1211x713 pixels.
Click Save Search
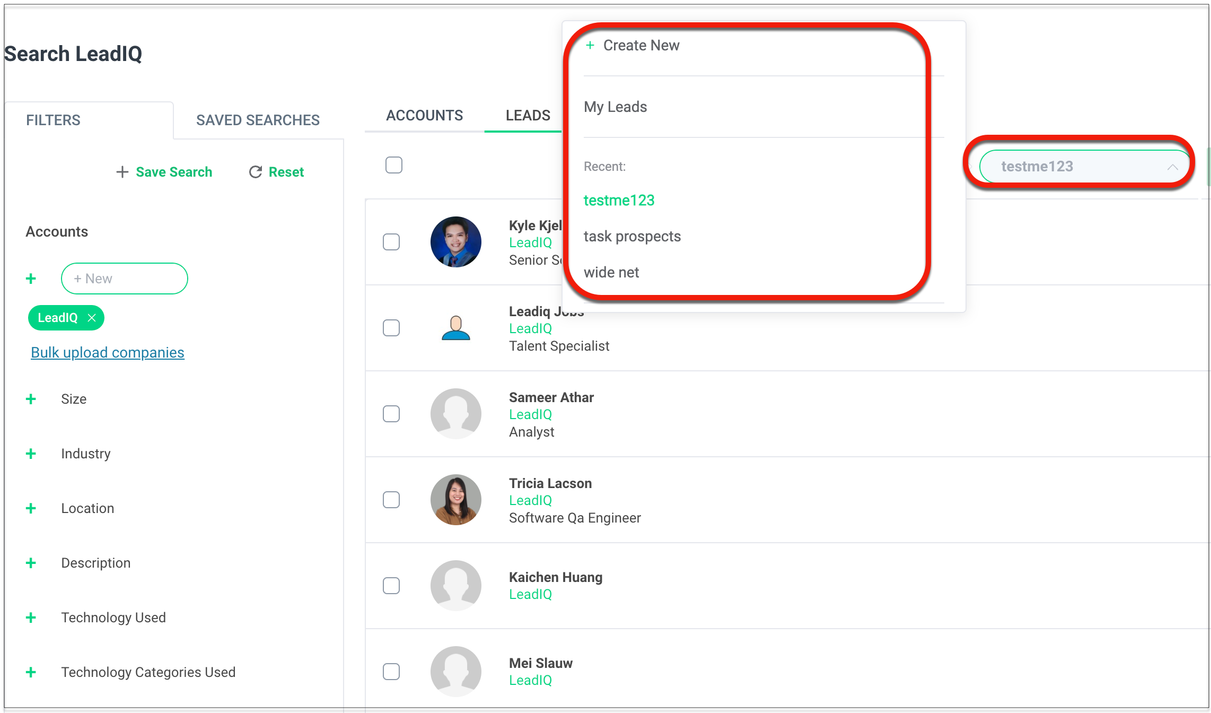point(164,172)
